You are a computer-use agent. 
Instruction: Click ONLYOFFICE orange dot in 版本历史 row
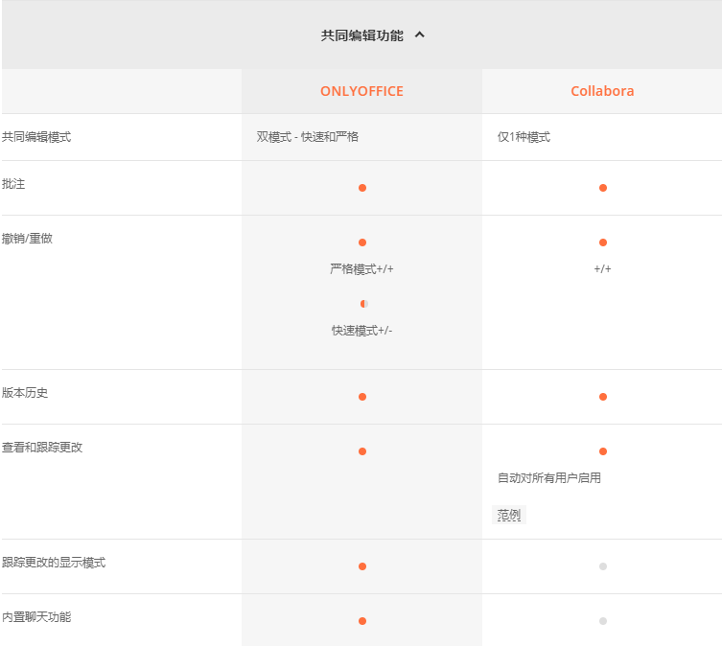click(x=362, y=397)
